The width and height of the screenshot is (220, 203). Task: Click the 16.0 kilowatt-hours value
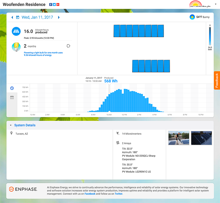click(x=28, y=31)
